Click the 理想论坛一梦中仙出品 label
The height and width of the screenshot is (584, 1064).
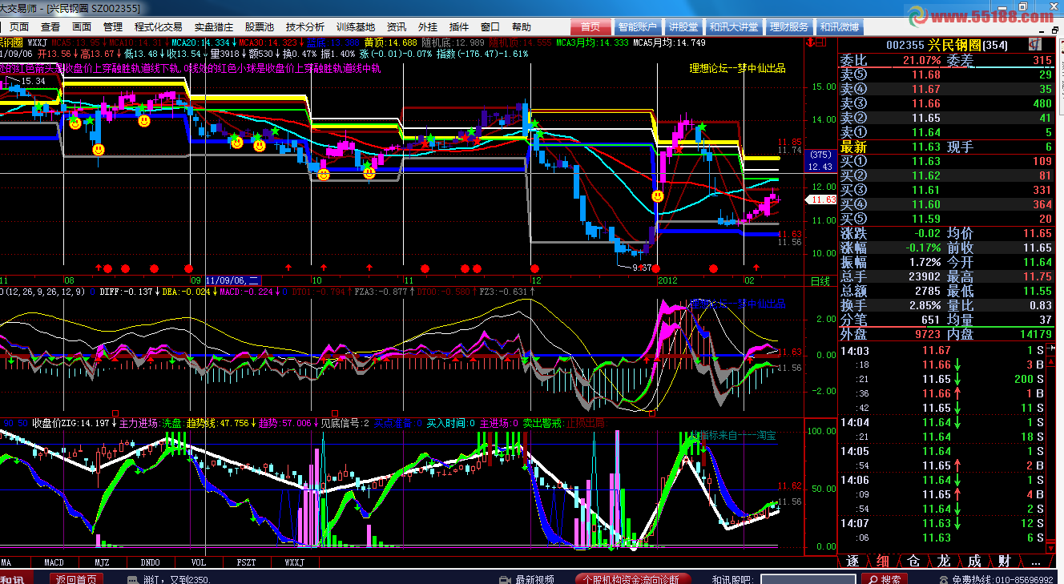[738, 68]
